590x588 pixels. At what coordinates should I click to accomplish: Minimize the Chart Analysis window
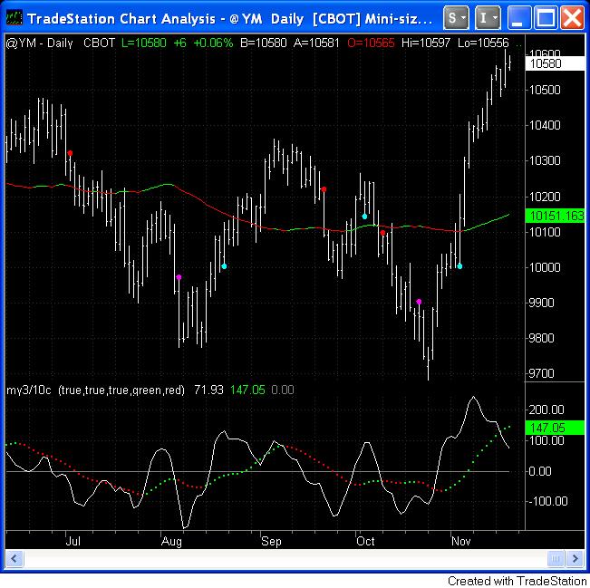(x=519, y=18)
